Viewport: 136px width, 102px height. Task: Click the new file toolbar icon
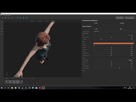[3, 18]
